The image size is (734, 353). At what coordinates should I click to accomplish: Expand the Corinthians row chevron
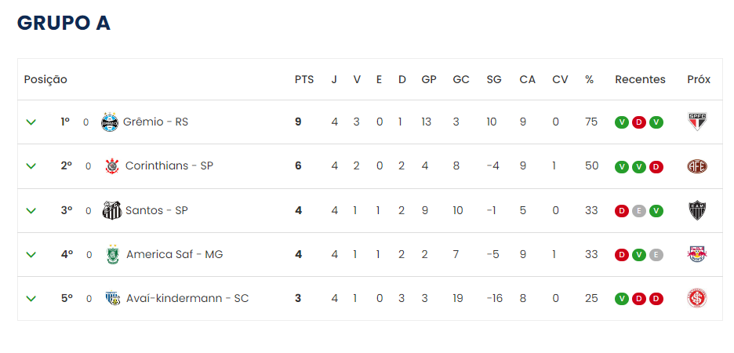(x=31, y=166)
